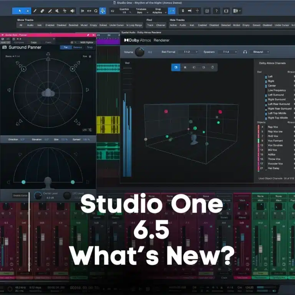295x295 pixels.
Task: Select the top view square icon
Action: 185,67
